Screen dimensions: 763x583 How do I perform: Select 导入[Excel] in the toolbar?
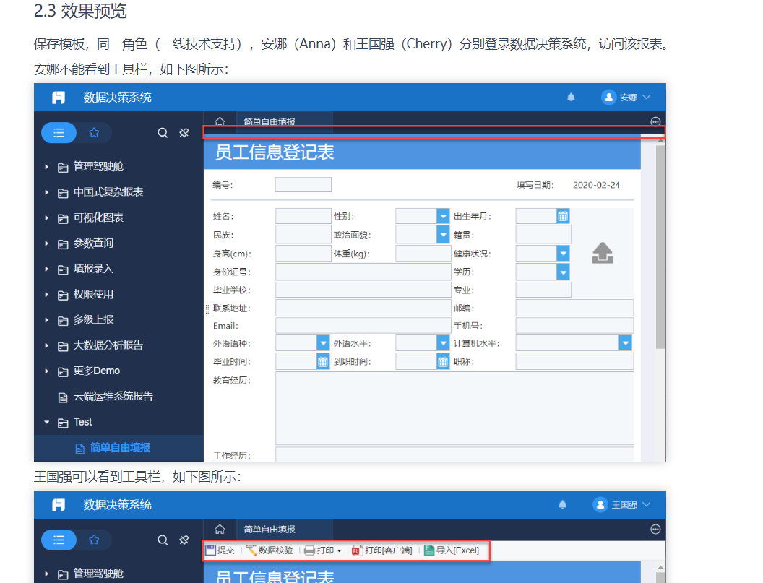[x=452, y=550]
